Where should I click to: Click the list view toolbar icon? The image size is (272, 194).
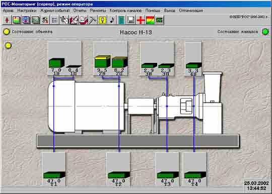click(x=54, y=20)
